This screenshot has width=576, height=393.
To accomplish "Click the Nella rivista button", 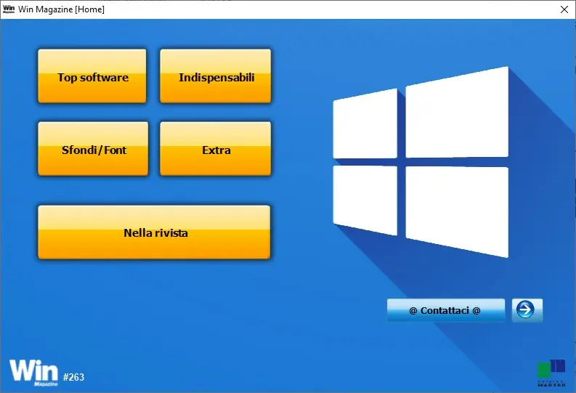I will (x=154, y=232).
